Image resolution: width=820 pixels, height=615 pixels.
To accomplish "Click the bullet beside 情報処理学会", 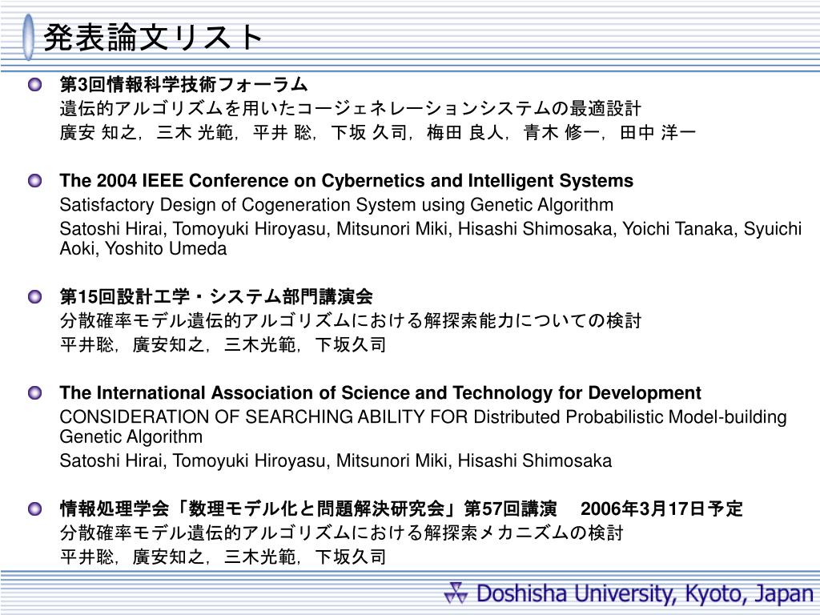I will click(35, 508).
